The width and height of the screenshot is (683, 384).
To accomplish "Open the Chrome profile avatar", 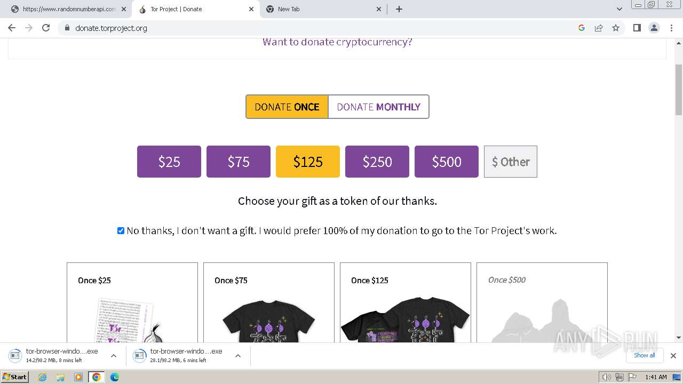I will coord(654,28).
